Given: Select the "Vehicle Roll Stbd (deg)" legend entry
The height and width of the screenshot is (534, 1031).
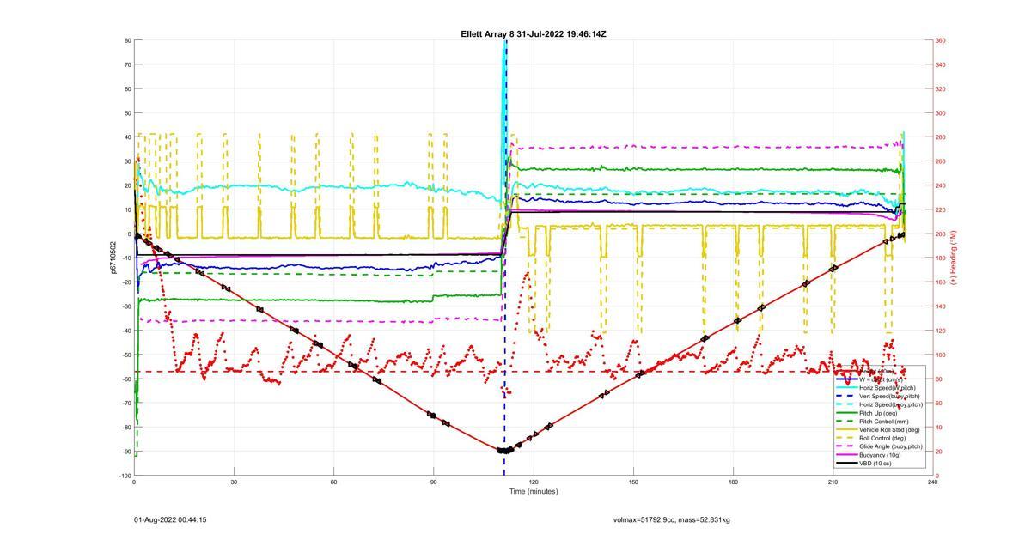Looking at the screenshot, I should click(x=890, y=430).
